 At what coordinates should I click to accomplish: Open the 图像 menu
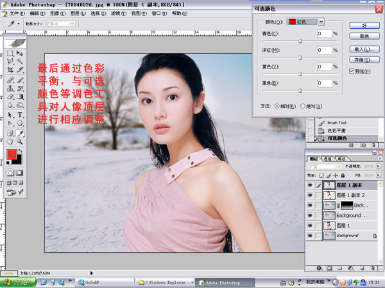pos(58,13)
